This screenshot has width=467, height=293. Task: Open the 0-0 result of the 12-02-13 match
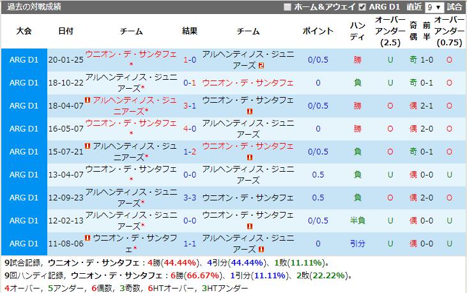pyautogui.click(x=190, y=221)
